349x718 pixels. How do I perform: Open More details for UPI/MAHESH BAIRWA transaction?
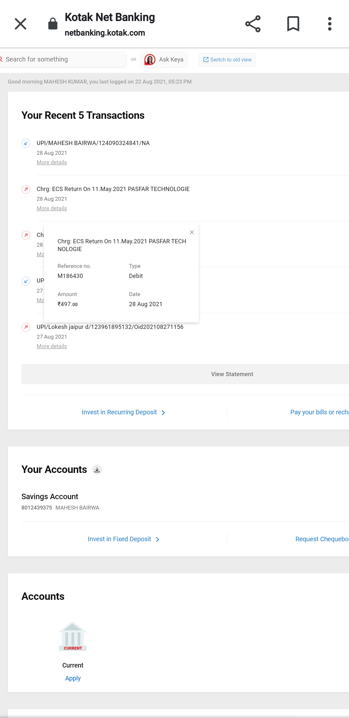(52, 163)
